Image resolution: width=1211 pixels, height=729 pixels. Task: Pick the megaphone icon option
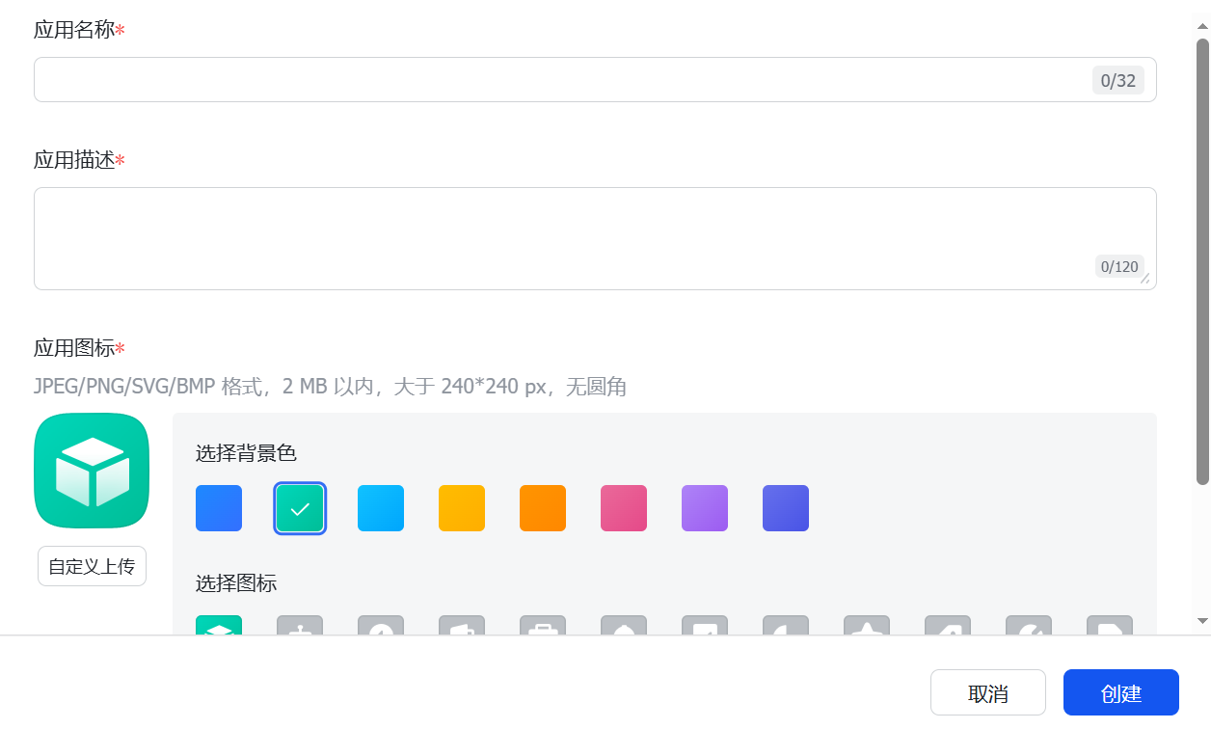pyautogui.click(x=462, y=626)
